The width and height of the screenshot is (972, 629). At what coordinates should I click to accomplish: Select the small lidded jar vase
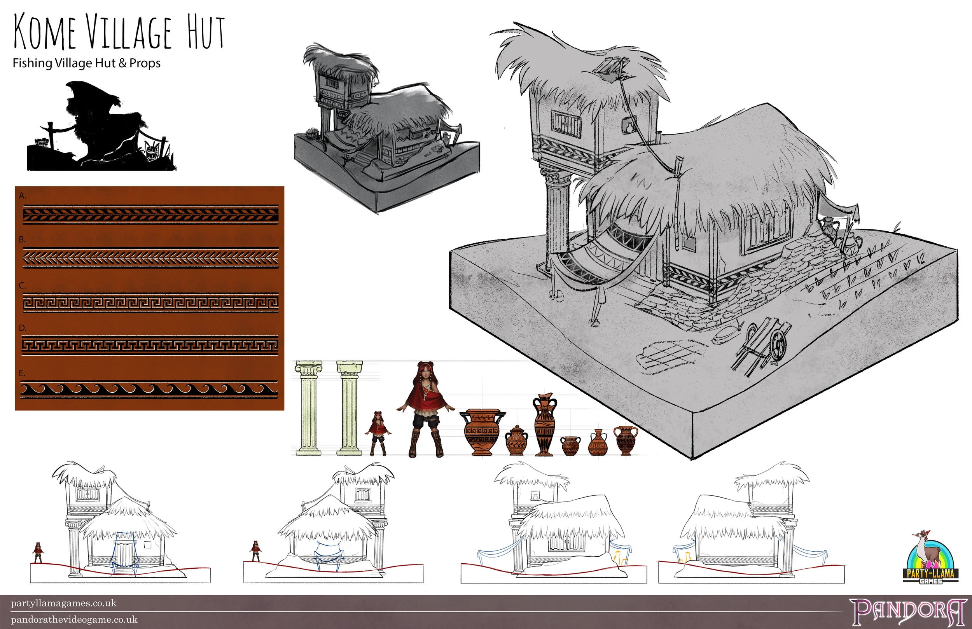pos(516,440)
